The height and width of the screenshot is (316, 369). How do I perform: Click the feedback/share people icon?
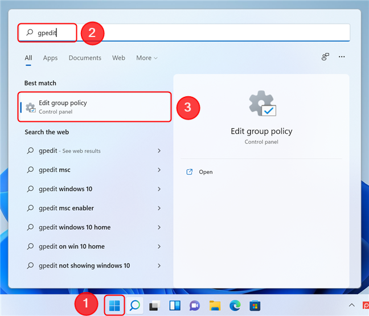[325, 57]
